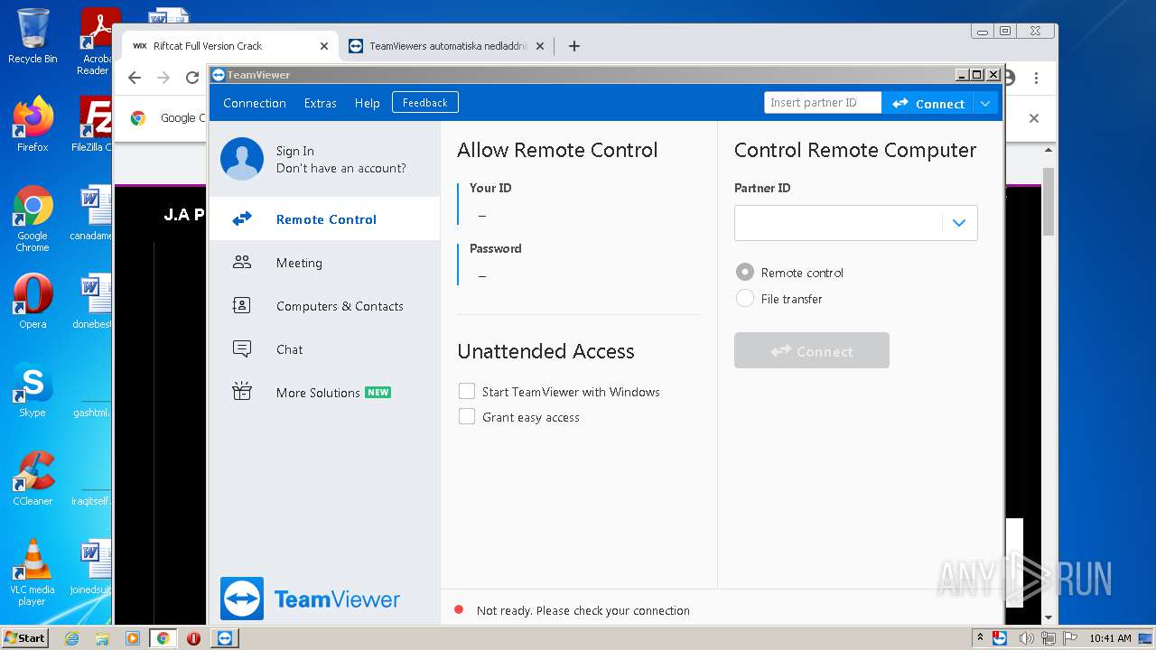Open the Remote Control arrows icon in sidebar
The width and height of the screenshot is (1156, 650).
pos(242,218)
